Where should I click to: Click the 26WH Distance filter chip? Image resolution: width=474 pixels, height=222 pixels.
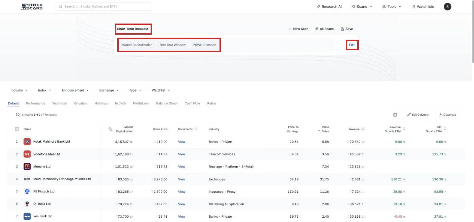[205, 45]
